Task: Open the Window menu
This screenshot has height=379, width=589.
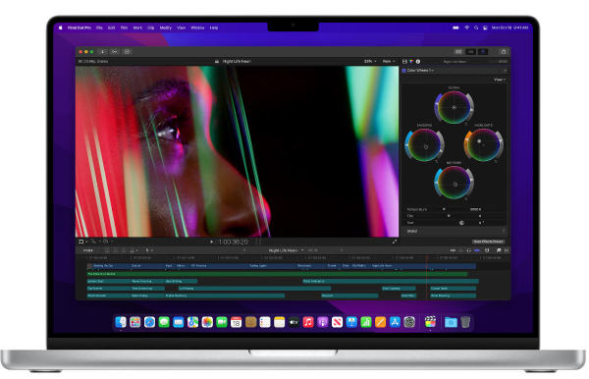Action: [x=197, y=27]
